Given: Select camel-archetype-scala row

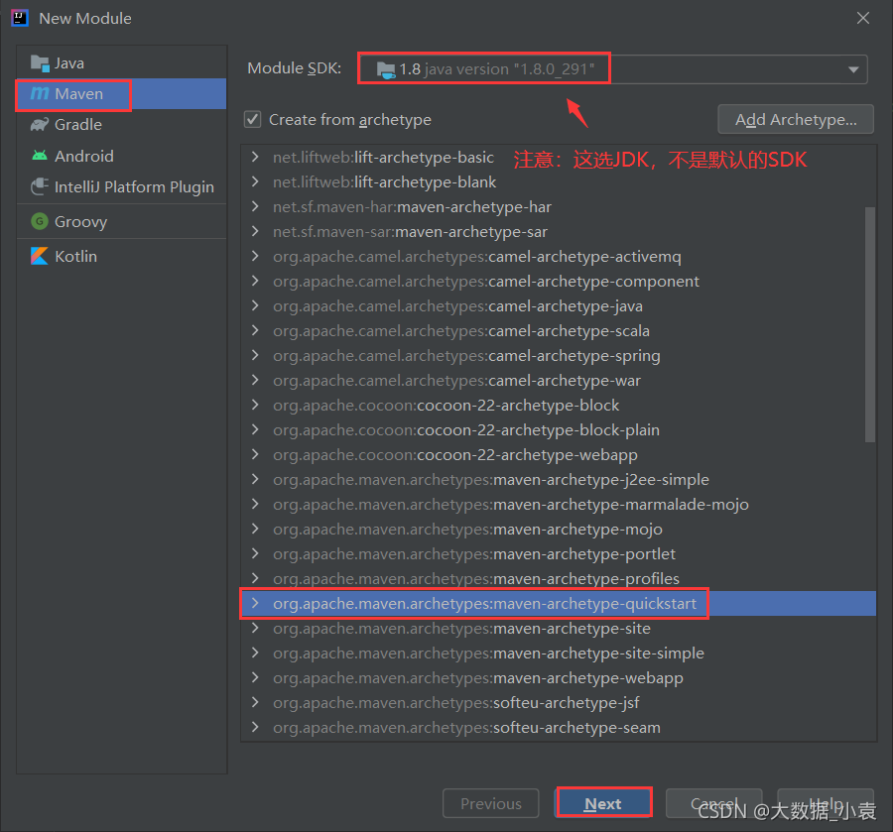Looking at the screenshot, I should click(x=558, y=330).
